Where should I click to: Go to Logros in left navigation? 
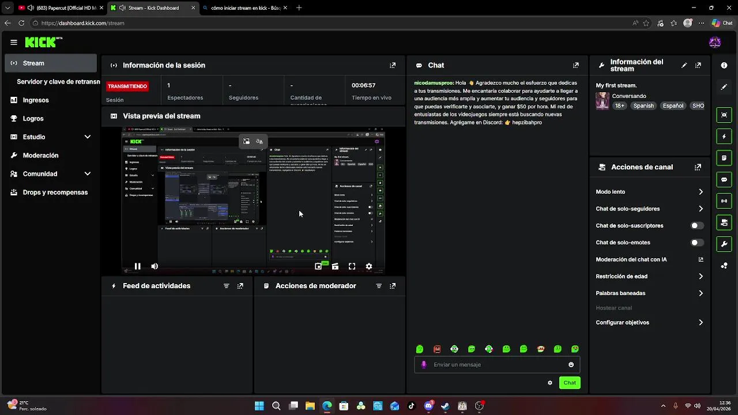51,119
